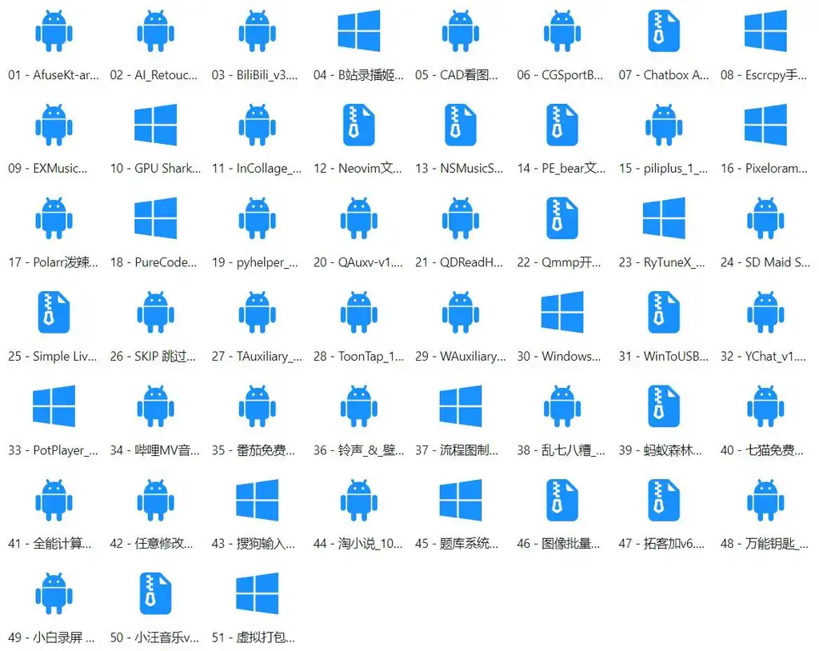Open the zip icon for 46 - 图像批量

(562, 500)
